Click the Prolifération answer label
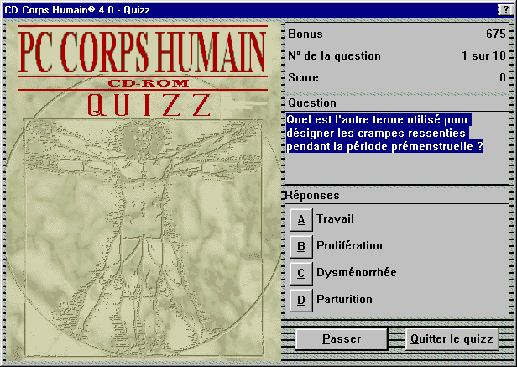Screen dimensions: 517x367 point(349,246)
